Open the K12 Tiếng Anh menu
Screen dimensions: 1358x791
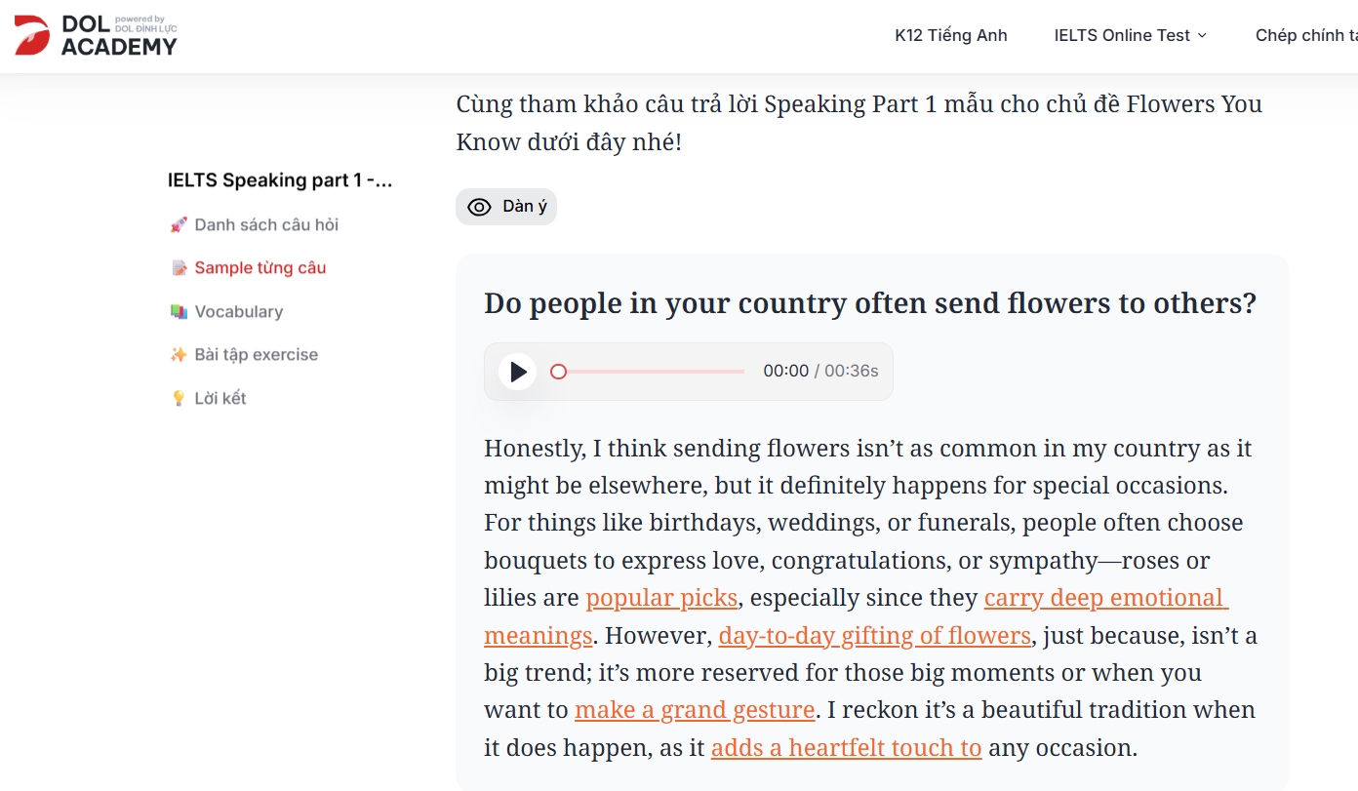tap(950, 35)
